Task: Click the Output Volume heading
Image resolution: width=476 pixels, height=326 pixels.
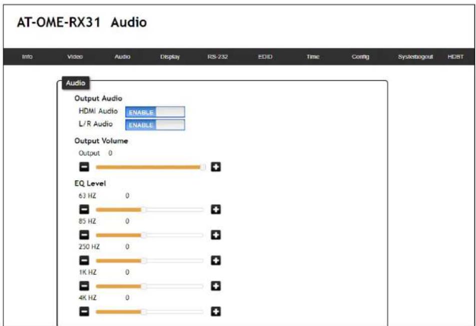Action: point(101,141)
